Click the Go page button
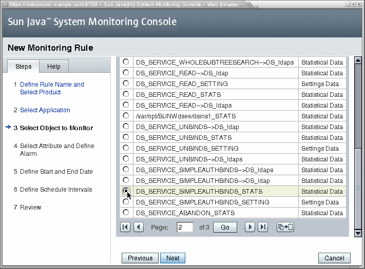 pyautogui.click(x=225, y=227)
